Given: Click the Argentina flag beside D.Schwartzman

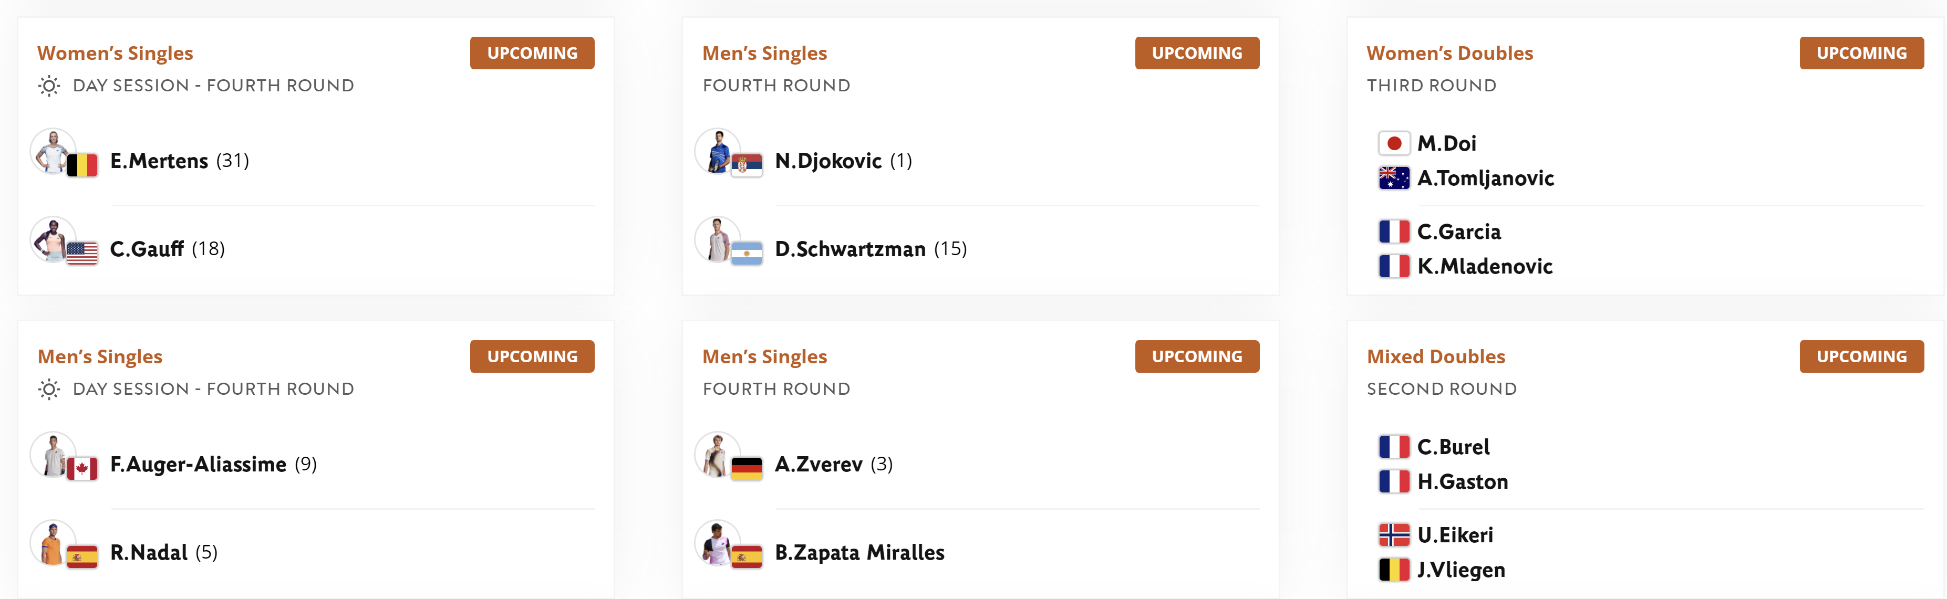Looking at the screenshot, I should [x=747, y=253].
